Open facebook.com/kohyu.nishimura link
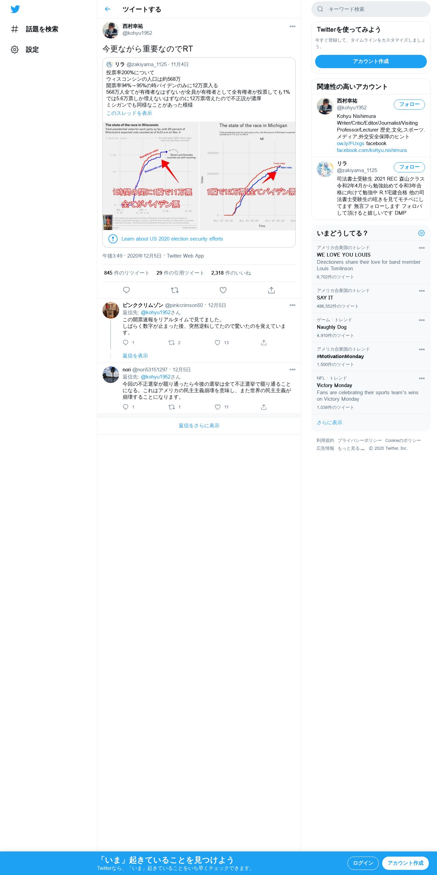Viewport: 437px width, 875px height. tap(372, 150)
